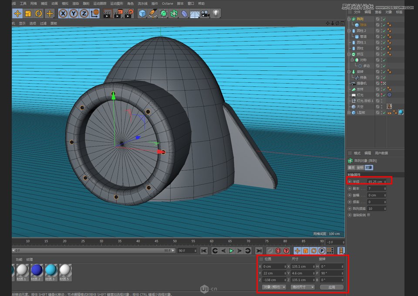
Task: Click the play button in the timeline
Action: coord(231,251)
